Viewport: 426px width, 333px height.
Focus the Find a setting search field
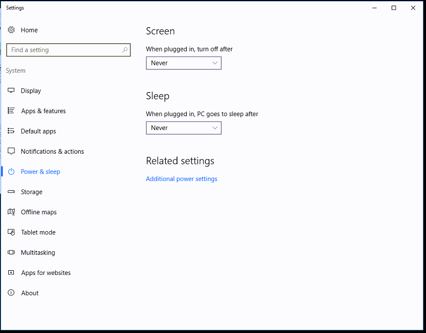(x=64, y=50)
